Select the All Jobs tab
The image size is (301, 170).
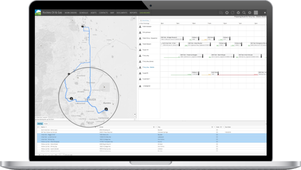[46, 124]
